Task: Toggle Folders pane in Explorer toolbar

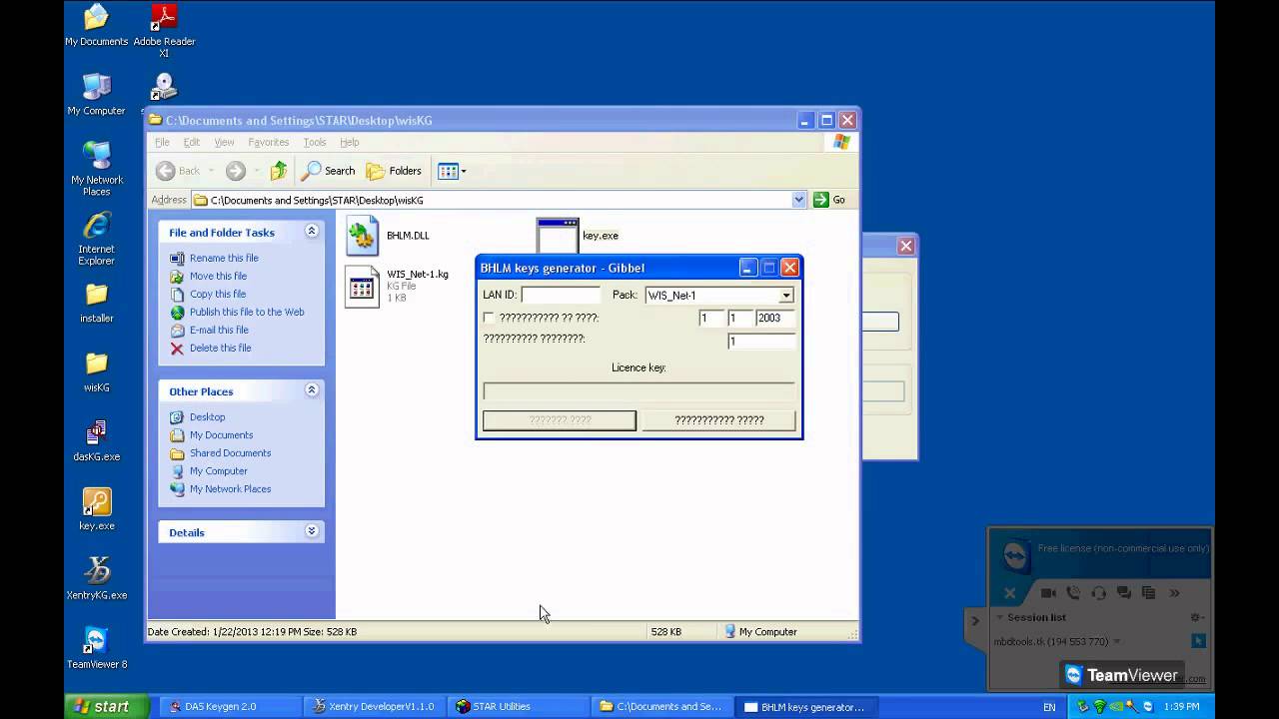Action: 395,171
